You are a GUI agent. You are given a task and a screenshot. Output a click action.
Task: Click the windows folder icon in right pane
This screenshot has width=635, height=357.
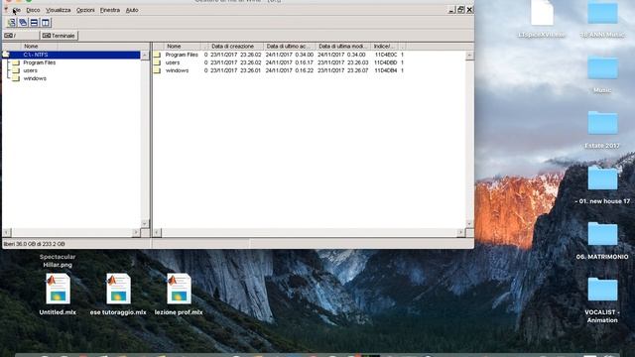point(158,70)
